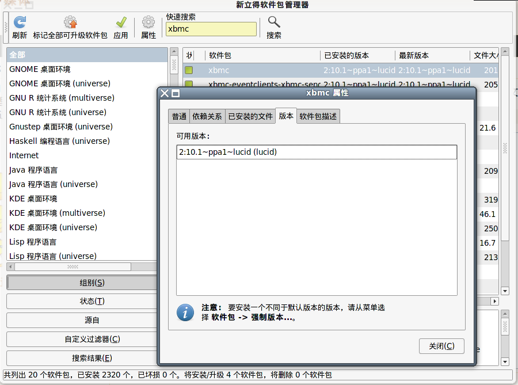518x385 pixels.
Task: Sort by the 软件包 column header
Action: (x=262, y=55)
